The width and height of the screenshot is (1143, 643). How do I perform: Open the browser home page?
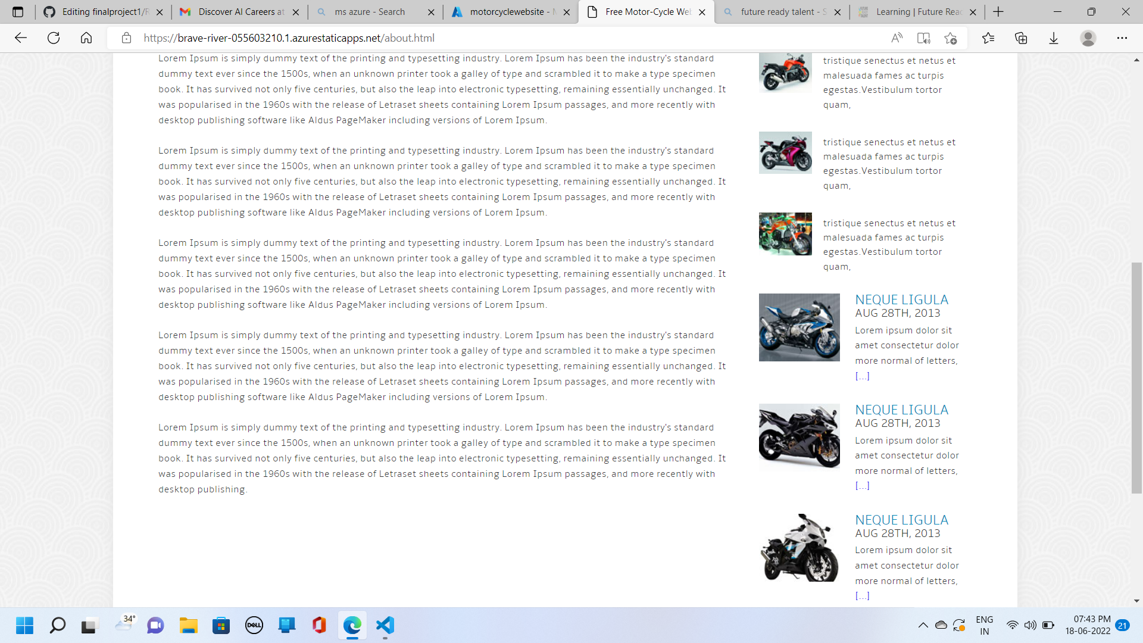[86, 38]
